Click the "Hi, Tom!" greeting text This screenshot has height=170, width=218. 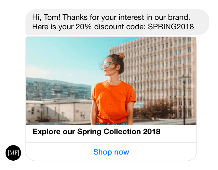46,17
